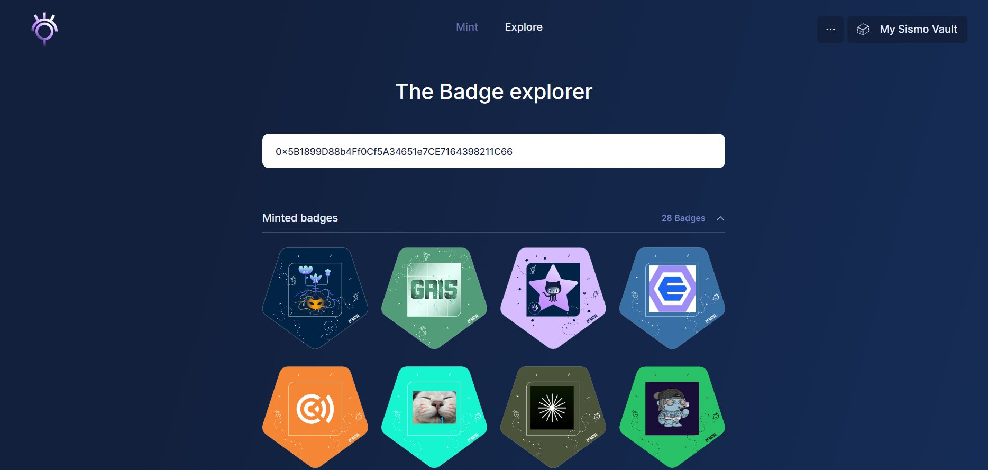This screenshot has width=988, height=470.
Task: Switch to the Explore tab
Action: click(524, 27)
